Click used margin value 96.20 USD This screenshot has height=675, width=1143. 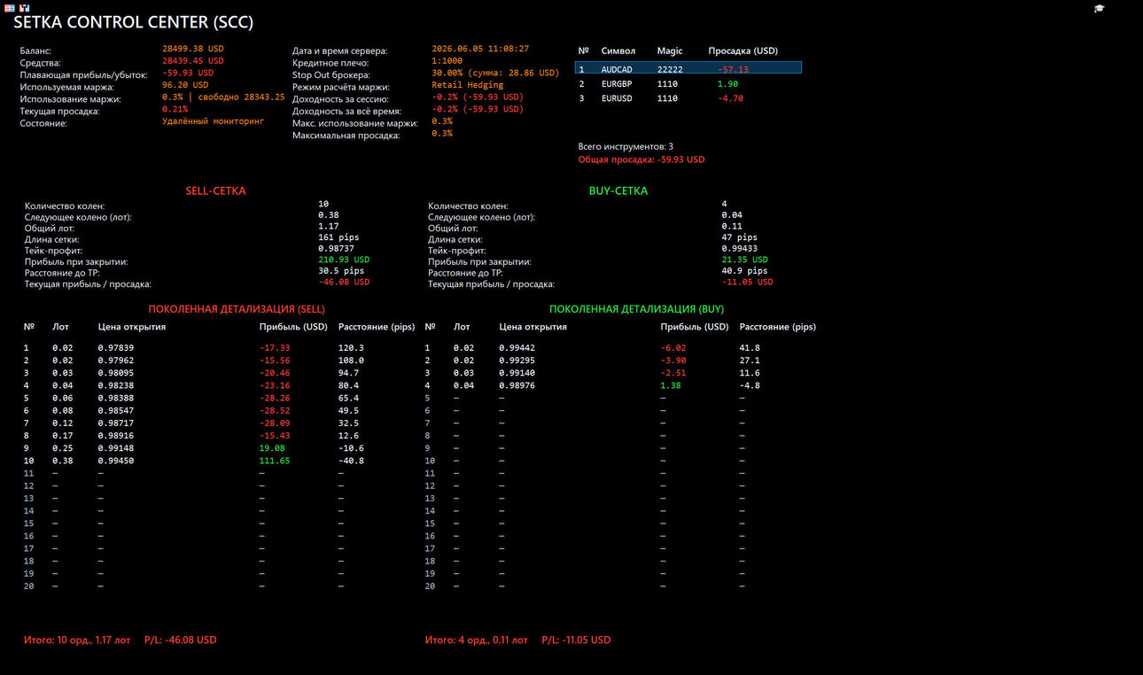pyautogui.click(x=185, y=85)
